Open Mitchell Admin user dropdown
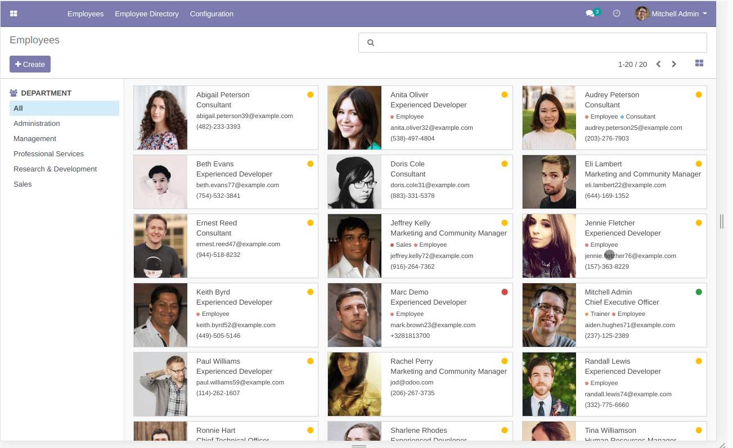The height and width of the screenshot is (448, 733). 671,13
